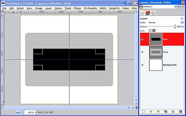Screen dimensions: 186x116
Task: Select the Background layer thumbnail
Action: [156, 65]
